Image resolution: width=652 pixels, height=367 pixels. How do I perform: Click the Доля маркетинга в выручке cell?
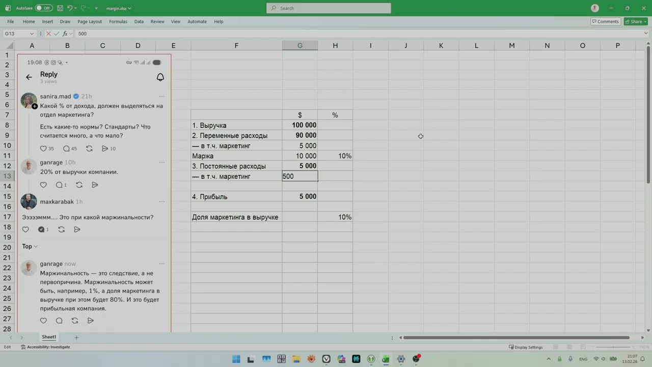click(x=236, y=217)
